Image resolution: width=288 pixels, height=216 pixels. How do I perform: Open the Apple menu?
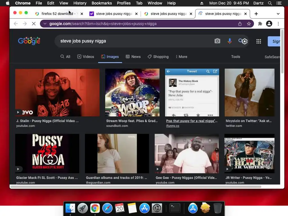pos(8,3)
